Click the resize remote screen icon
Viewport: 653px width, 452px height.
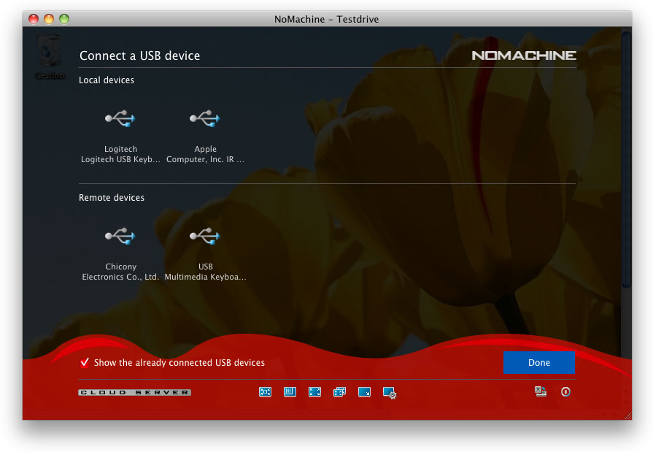coord(364,392)
